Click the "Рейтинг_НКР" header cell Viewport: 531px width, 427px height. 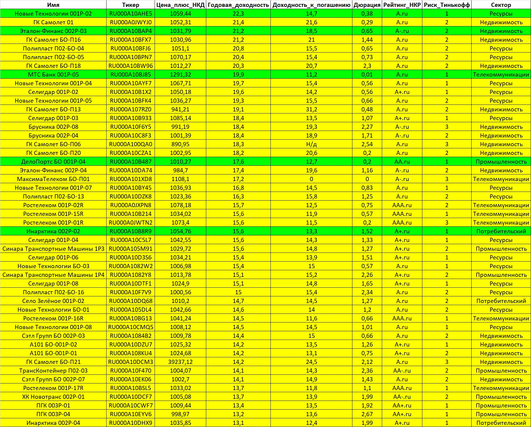(402, 5)
